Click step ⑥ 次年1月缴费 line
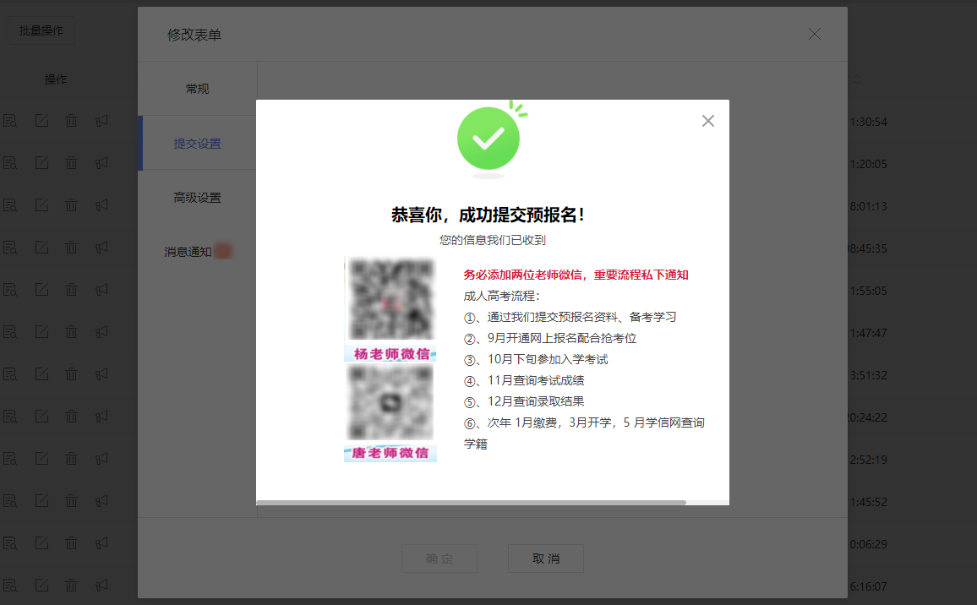977x605 pixels. (x=584, y=433)
